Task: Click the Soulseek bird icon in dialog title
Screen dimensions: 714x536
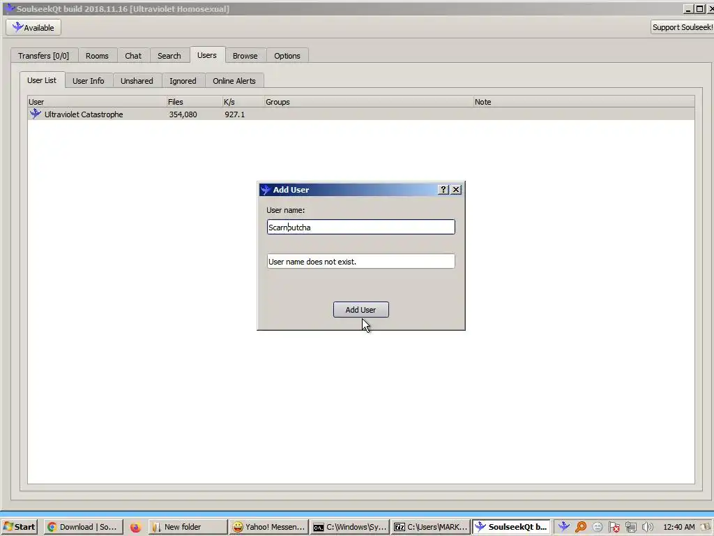Action: tap(266, 190)
